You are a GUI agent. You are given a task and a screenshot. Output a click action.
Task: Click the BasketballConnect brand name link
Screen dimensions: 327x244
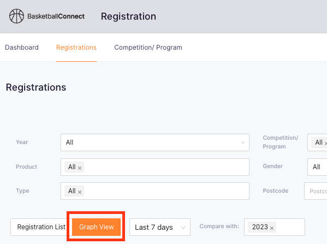click(x=56, y=16)
